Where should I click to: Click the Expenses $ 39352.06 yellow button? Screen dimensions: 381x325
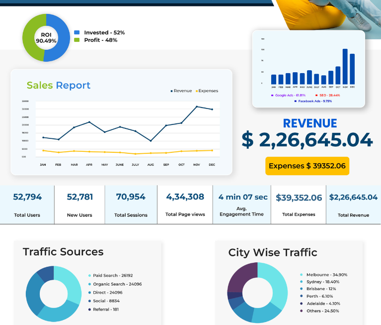tap(307, 166)
